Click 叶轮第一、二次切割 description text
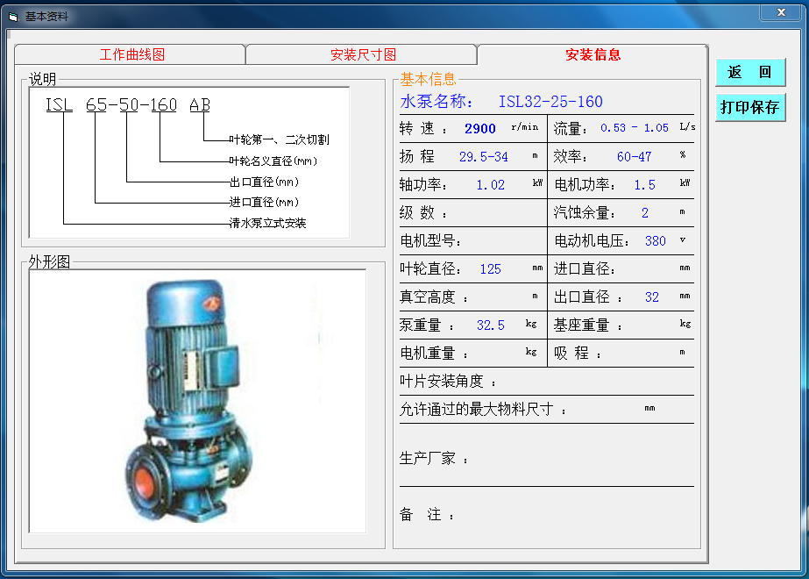Viewport: 809px width, 579px height. click(279, 140)
